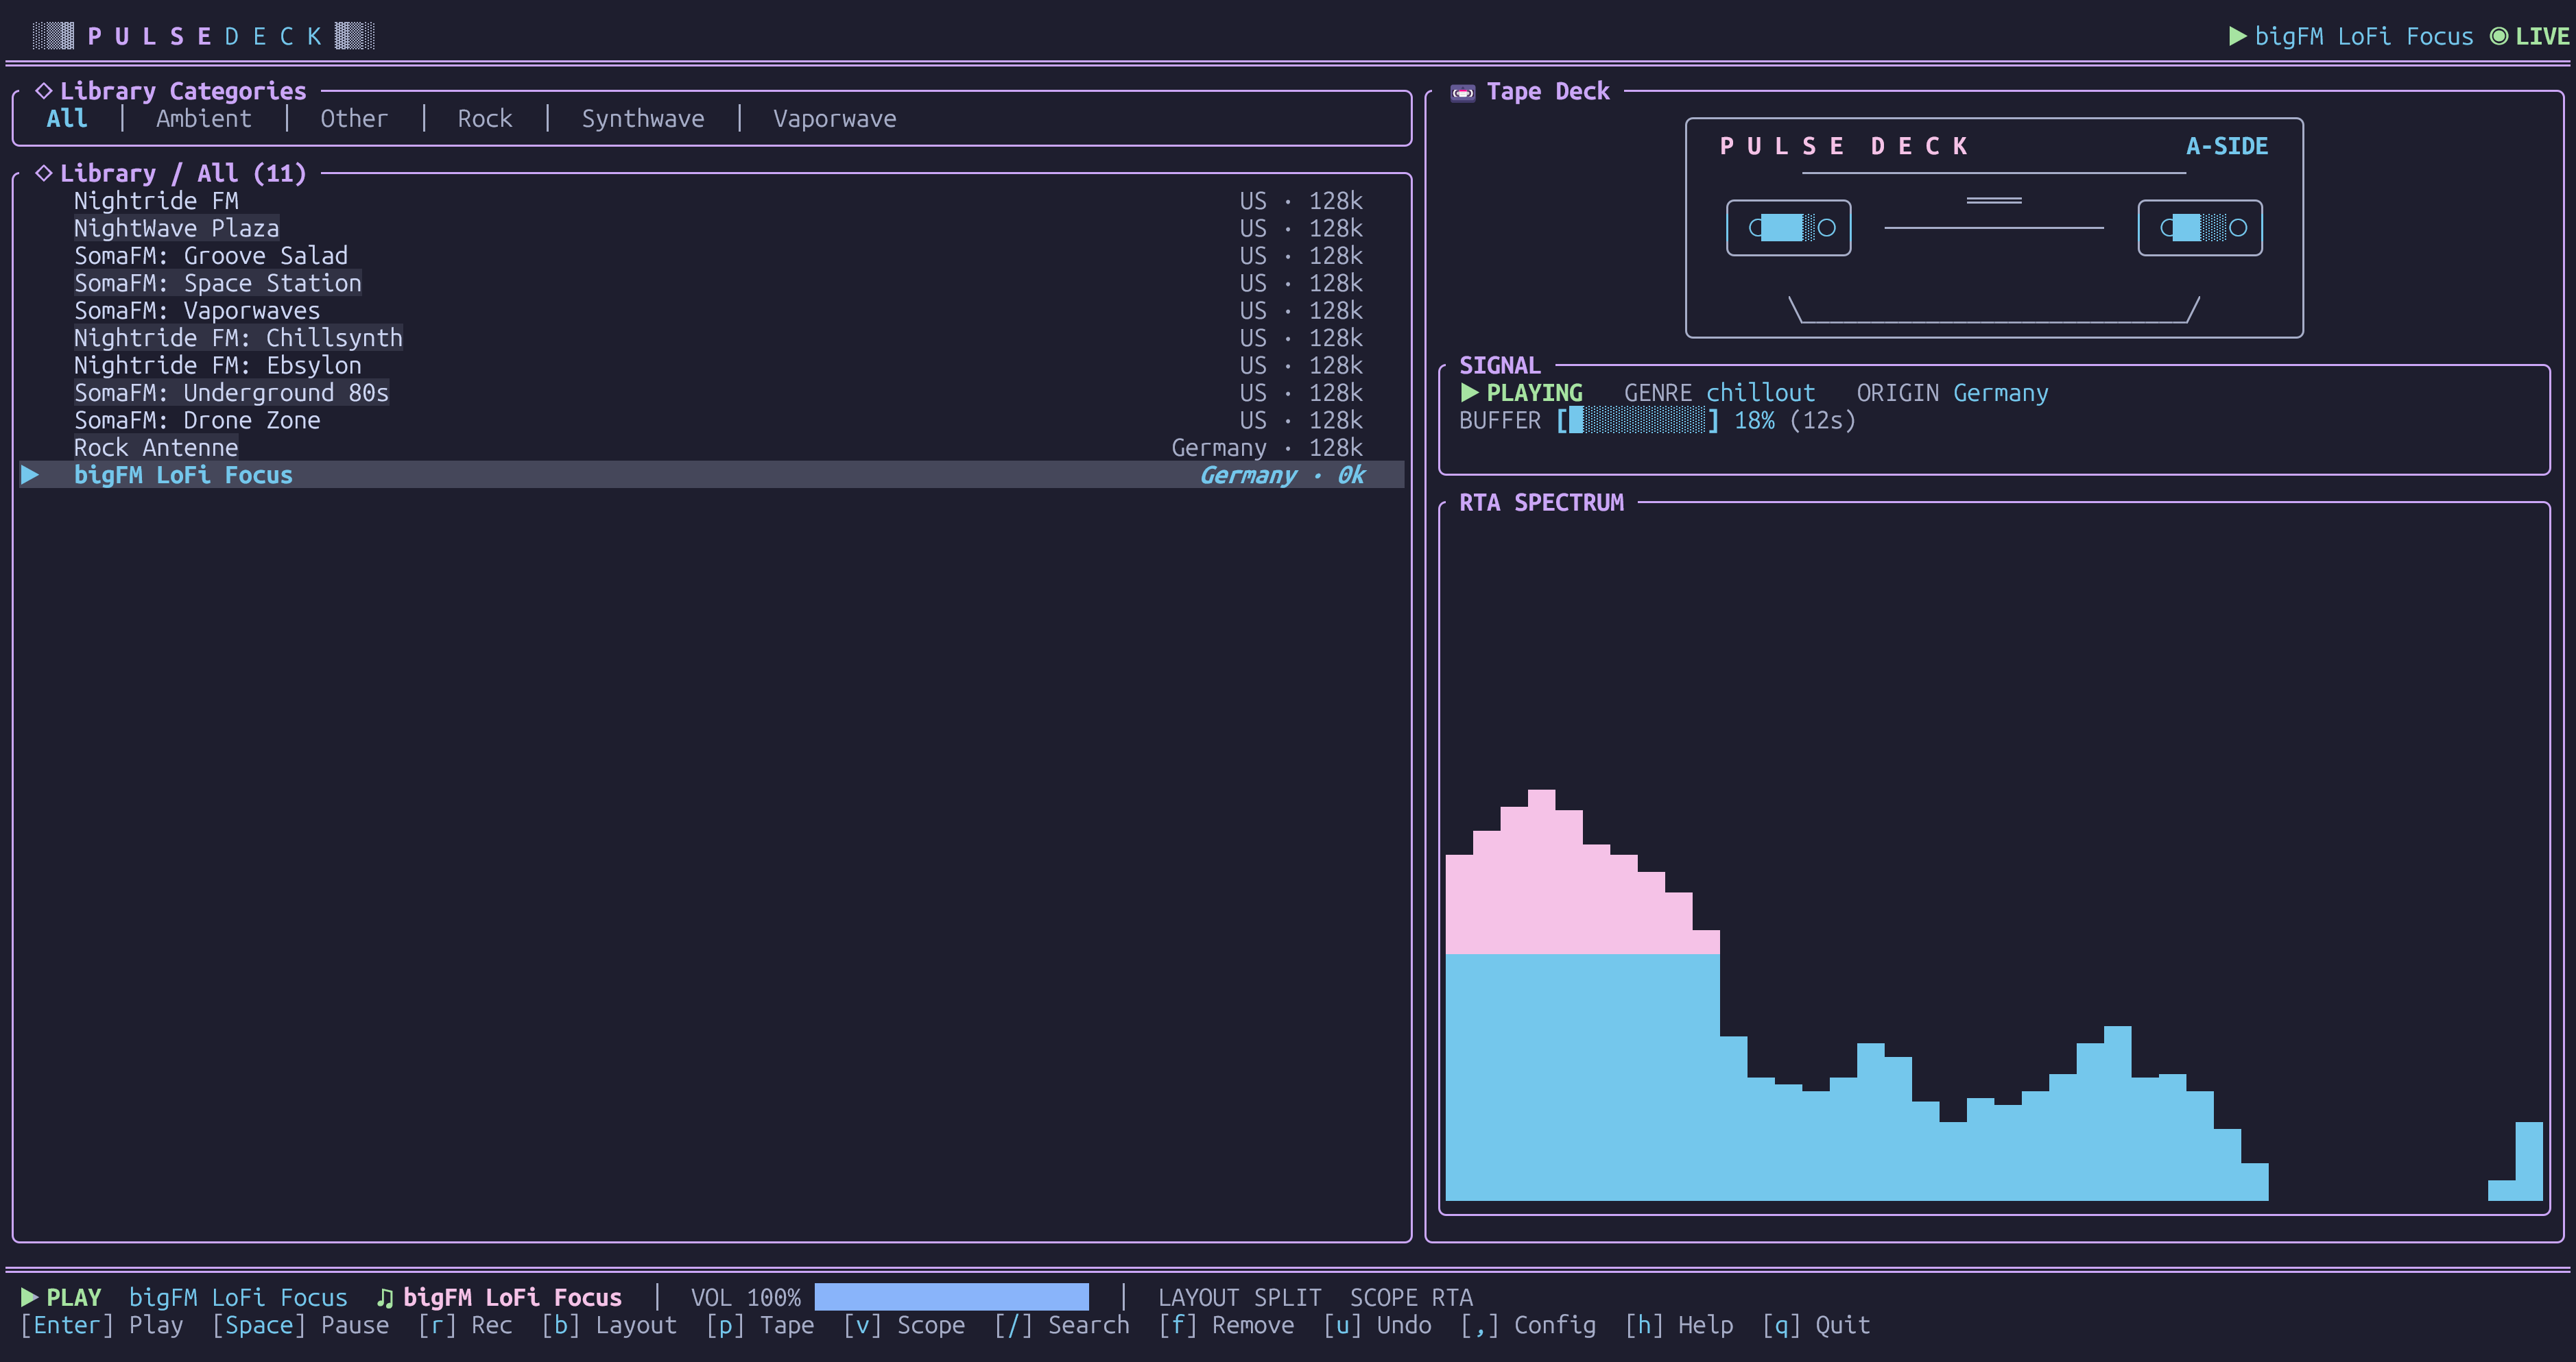Open the Rock category tab
Viewport: 2576px width, 1362px height.
pos(485,119)
